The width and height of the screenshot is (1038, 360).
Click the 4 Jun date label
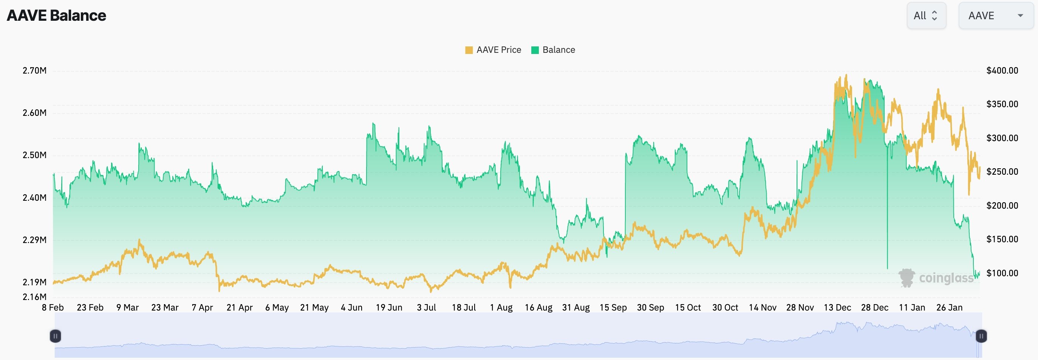point(351,307)
